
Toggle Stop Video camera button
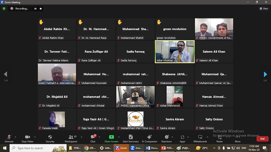27,137
